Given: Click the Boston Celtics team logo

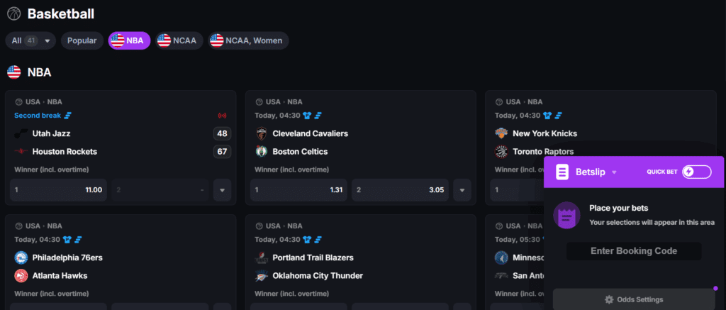Looking at the screenshot, I should pyautogui.click(x=261, y=152).
